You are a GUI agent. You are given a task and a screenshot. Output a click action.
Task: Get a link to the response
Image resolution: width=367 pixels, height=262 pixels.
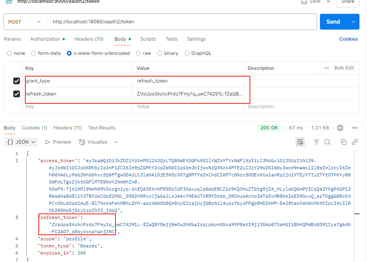[x=354, y=142]
